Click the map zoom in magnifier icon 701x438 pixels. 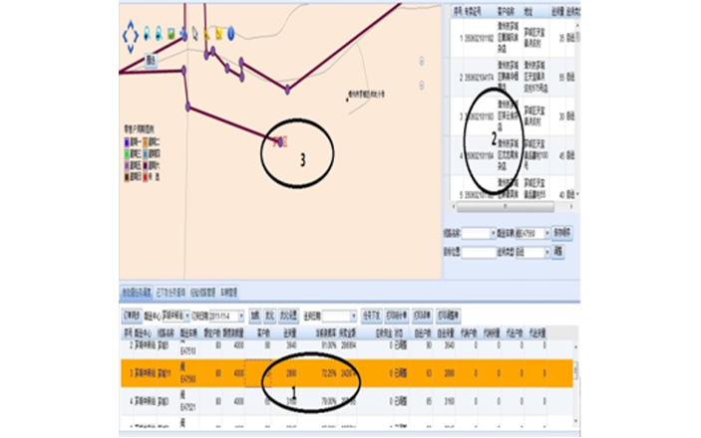pos(148,34)
